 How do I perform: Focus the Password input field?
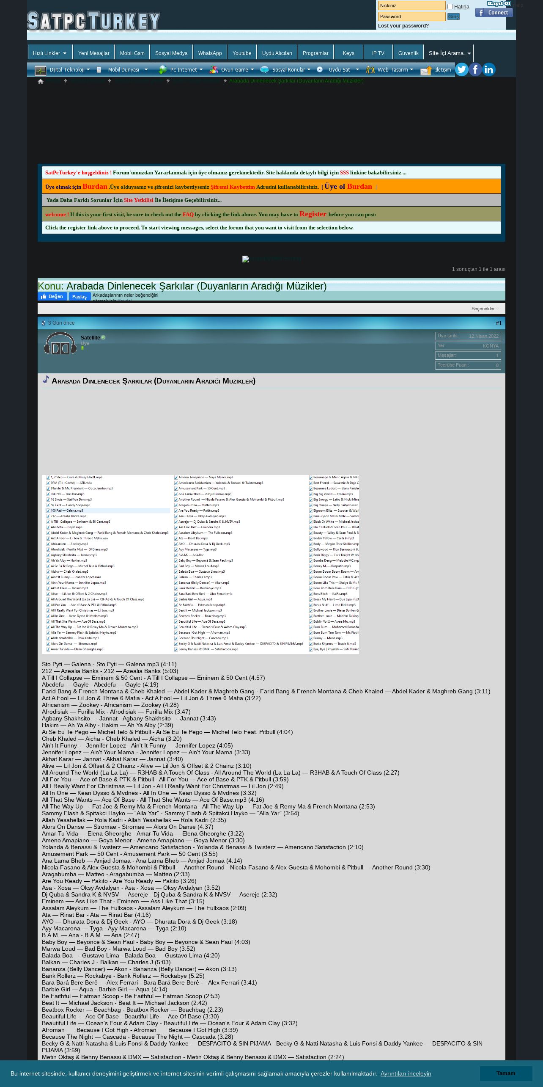click(x=411, y=17)
